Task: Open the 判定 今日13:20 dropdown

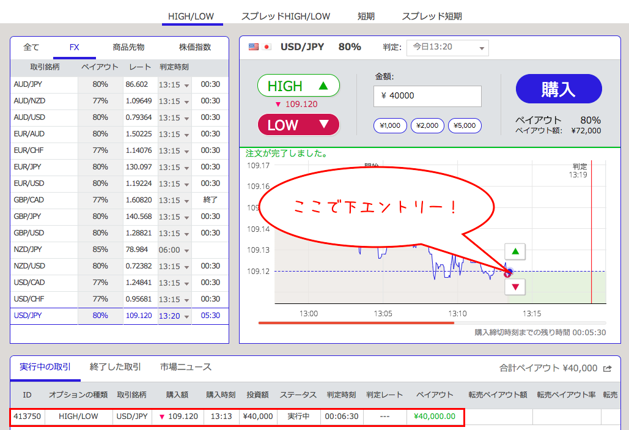Action: 447,47
